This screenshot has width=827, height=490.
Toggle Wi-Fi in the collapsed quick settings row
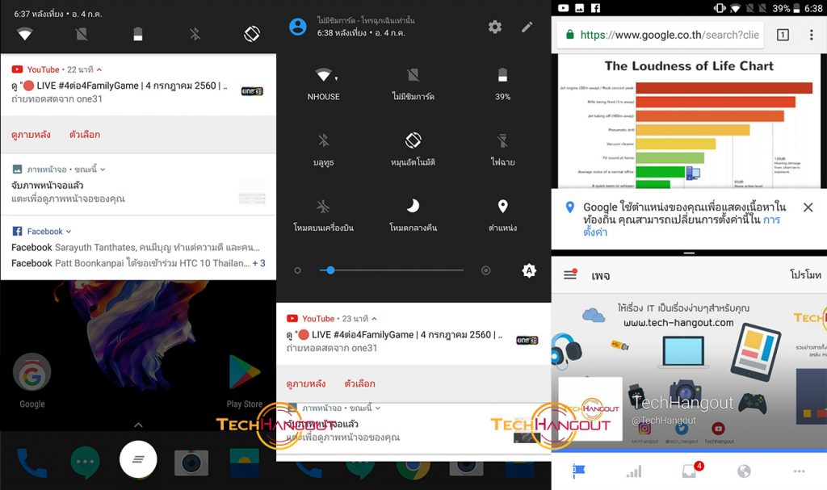[x=25, y=34]
